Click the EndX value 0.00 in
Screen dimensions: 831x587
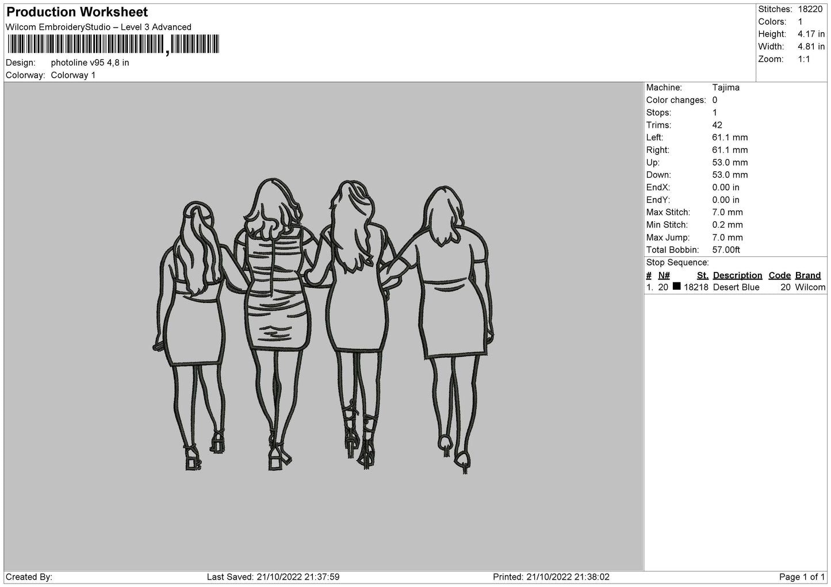pyautogui.click(x=726, y=187)
